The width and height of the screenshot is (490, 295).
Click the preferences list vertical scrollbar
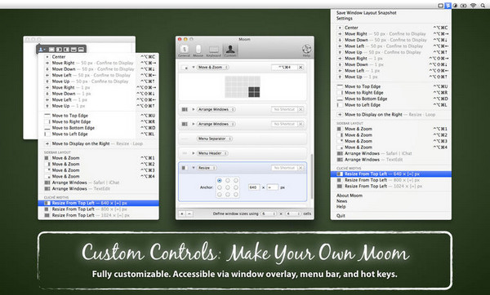(x=311, y=176)
